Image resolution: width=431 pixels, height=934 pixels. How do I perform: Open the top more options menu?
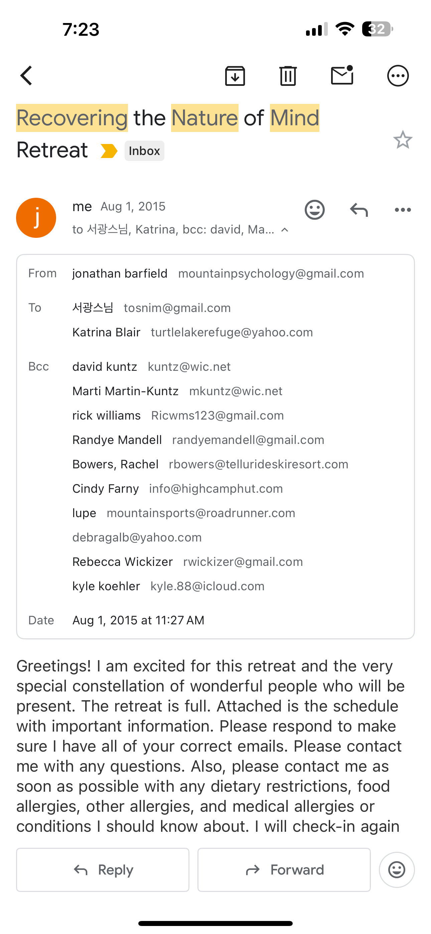[398, 76]
